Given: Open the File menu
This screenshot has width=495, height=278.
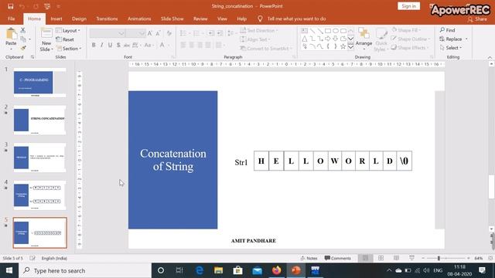Looking at the screenshot, I should pos(12,19).
